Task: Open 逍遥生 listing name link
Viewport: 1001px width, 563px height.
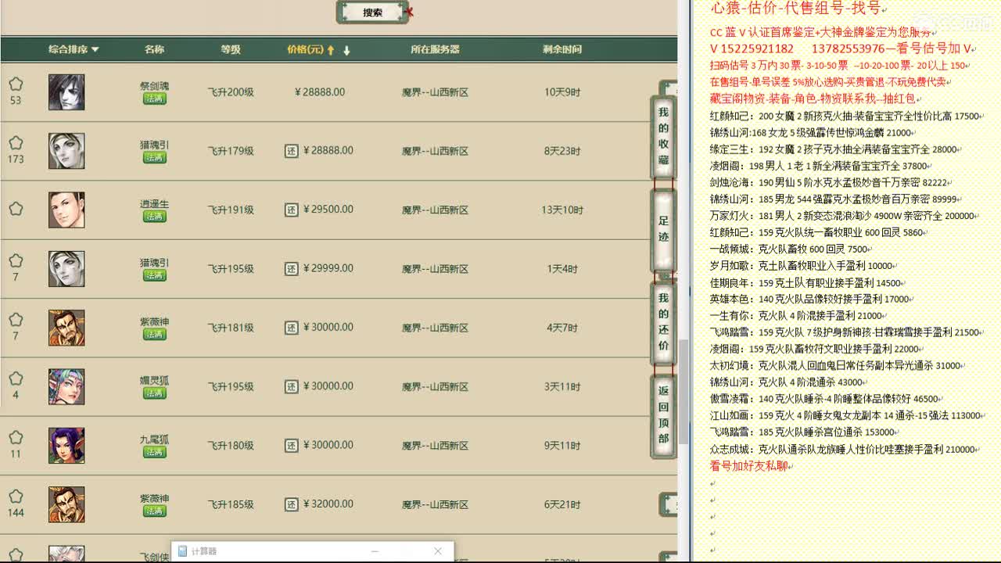Action: coord(154,204)
